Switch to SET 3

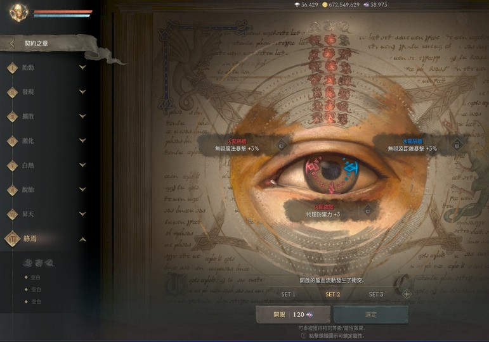pyautogui.click(x=376, y=294)
